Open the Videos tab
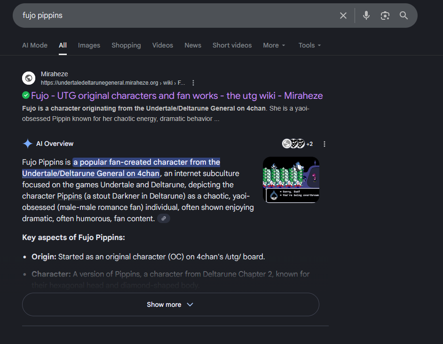This screenshot has height=344, width=443. (x=162, y=45)
